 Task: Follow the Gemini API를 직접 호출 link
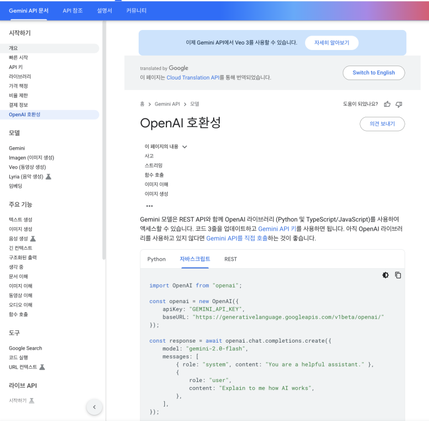click(x=236, y=238)
